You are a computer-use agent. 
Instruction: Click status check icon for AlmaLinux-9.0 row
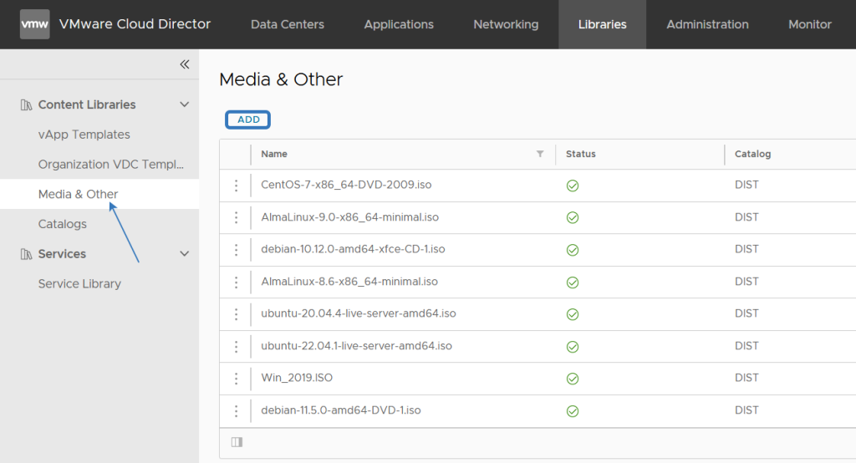point(572,218)
